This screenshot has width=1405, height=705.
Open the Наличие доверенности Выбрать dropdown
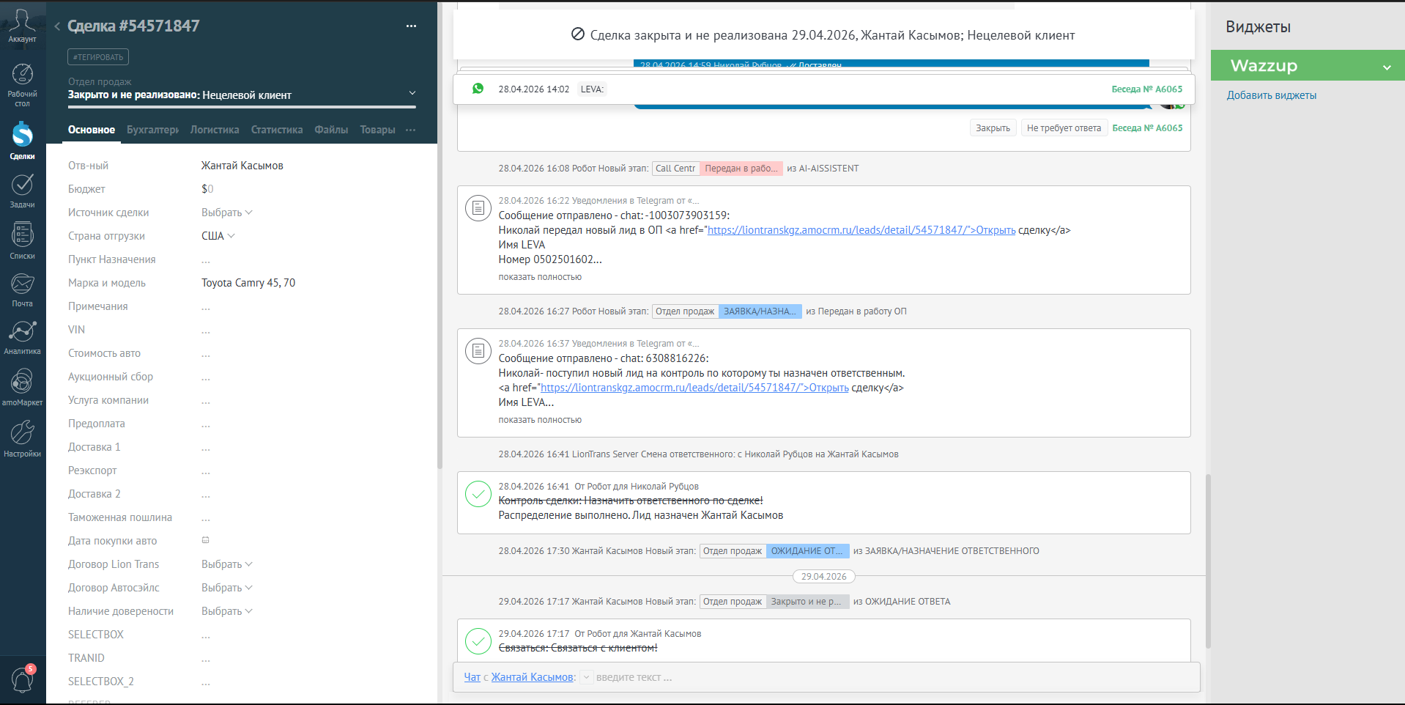(227, 611)
